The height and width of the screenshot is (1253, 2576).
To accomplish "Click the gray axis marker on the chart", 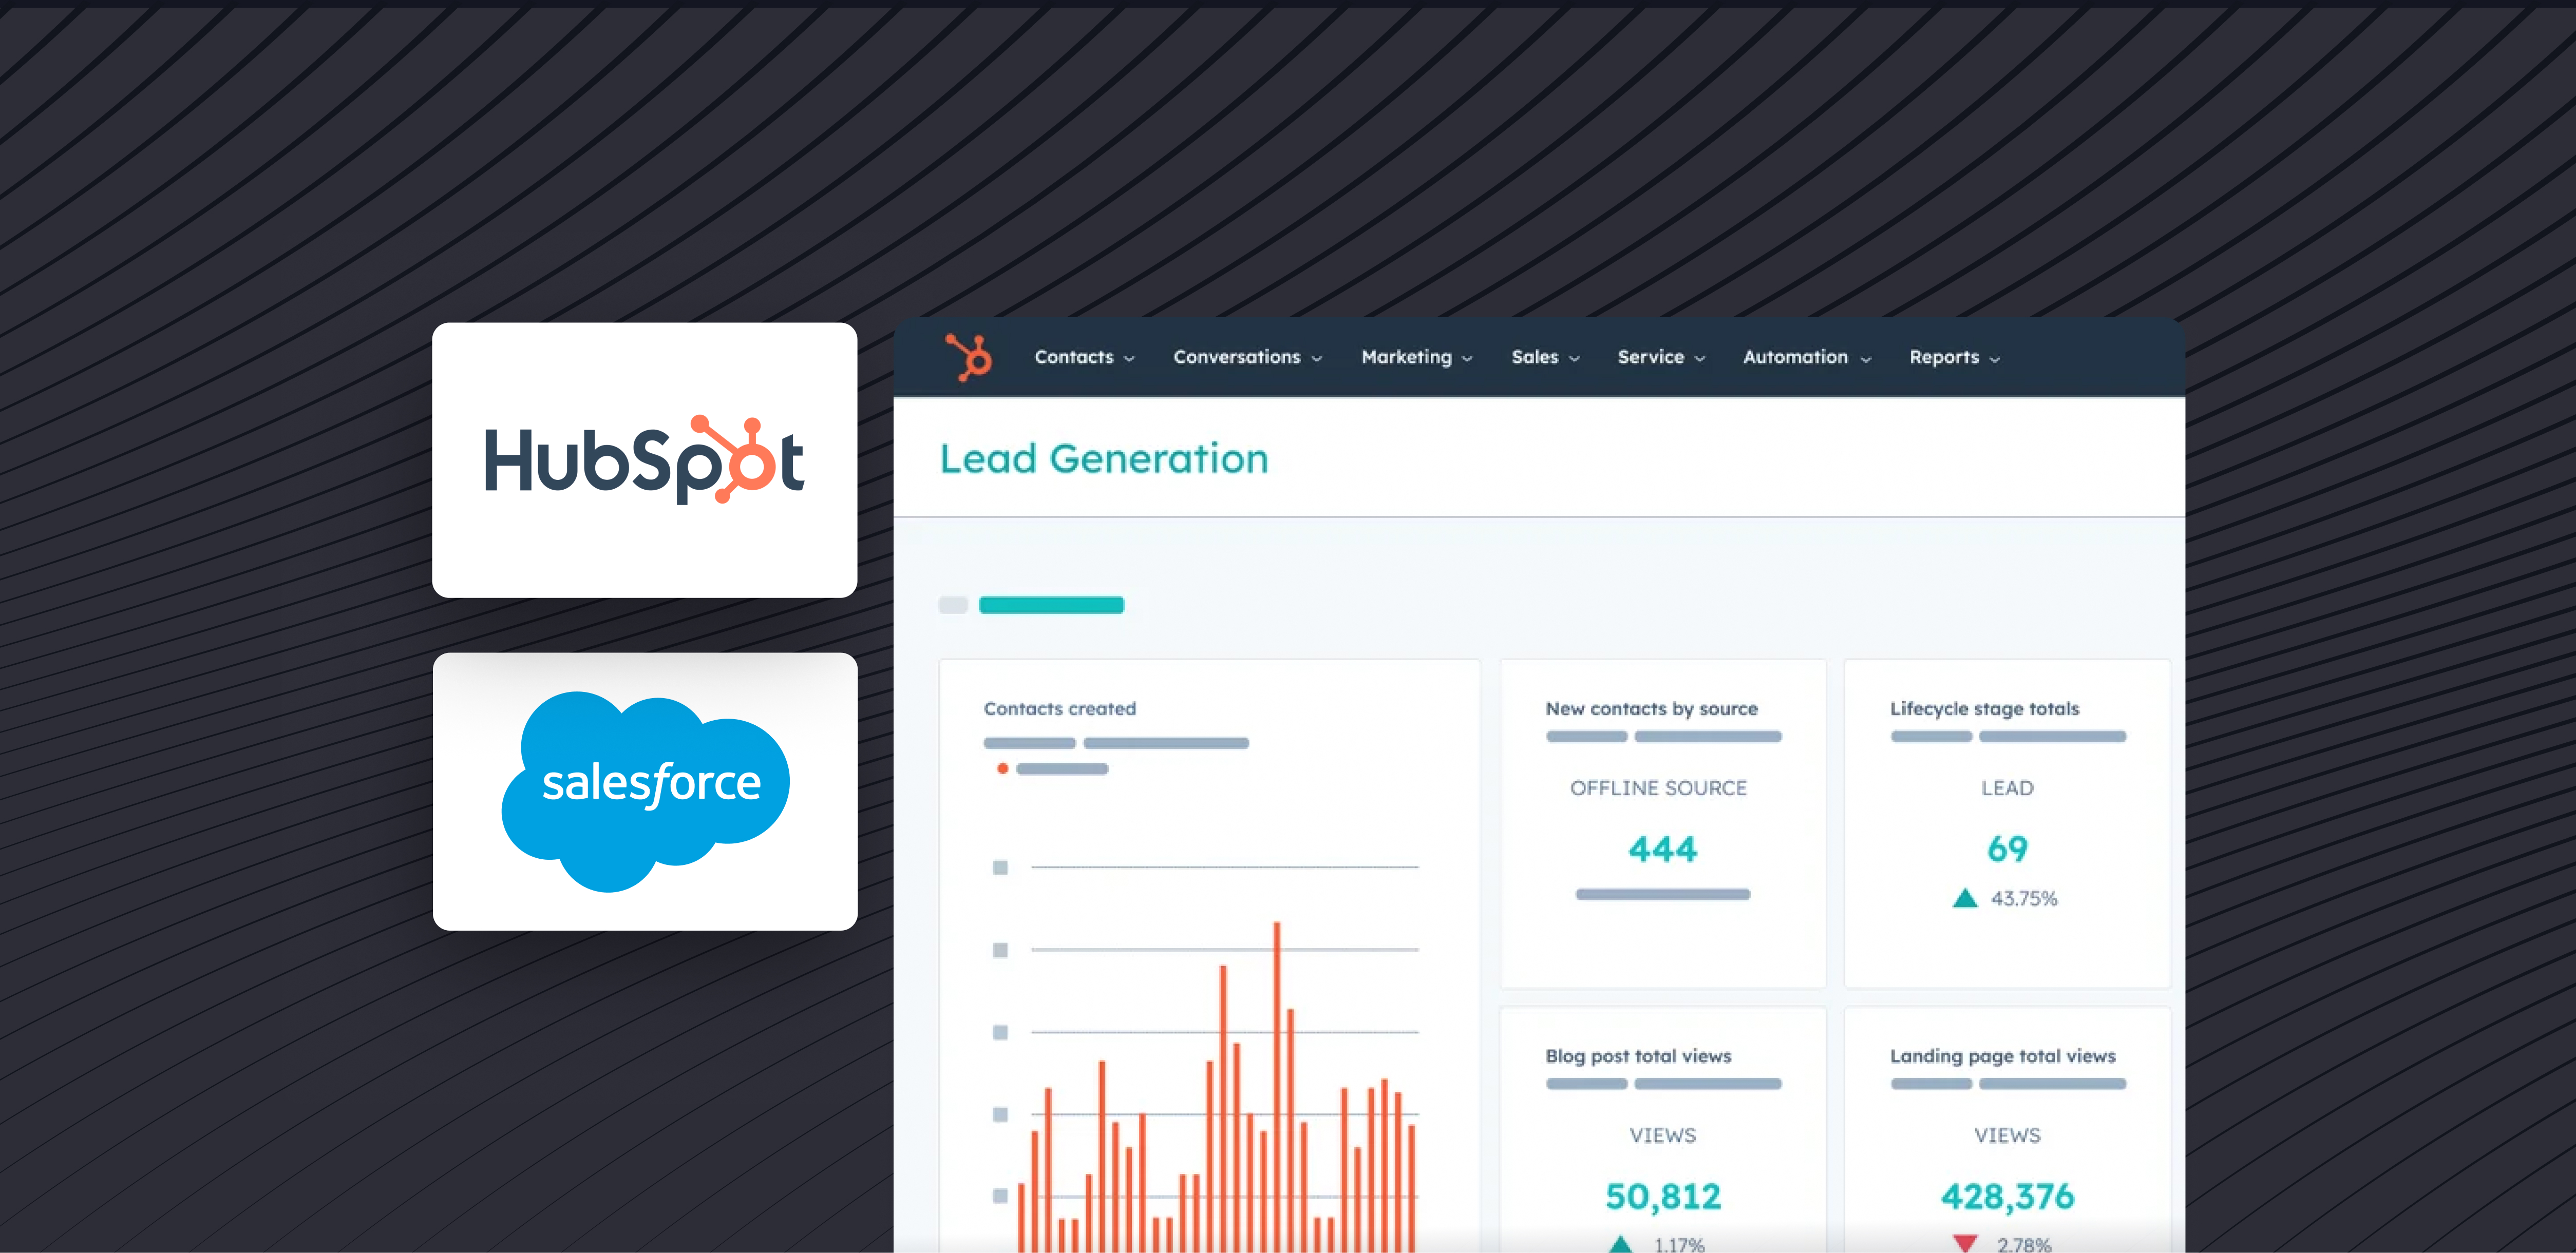I will coord(999,868).
